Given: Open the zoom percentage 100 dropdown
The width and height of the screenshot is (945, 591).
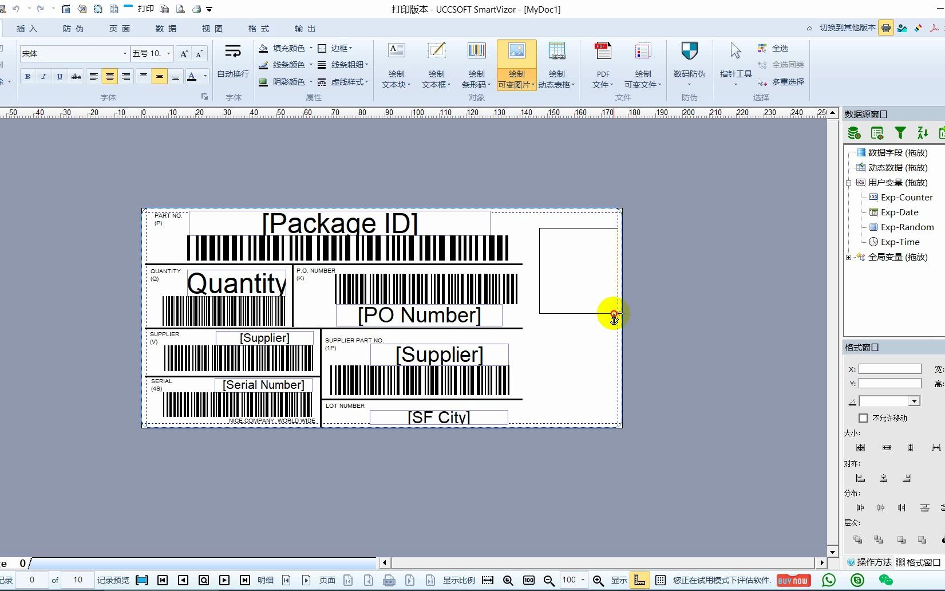Looking at the screenshot, I should tap(583, 580).
